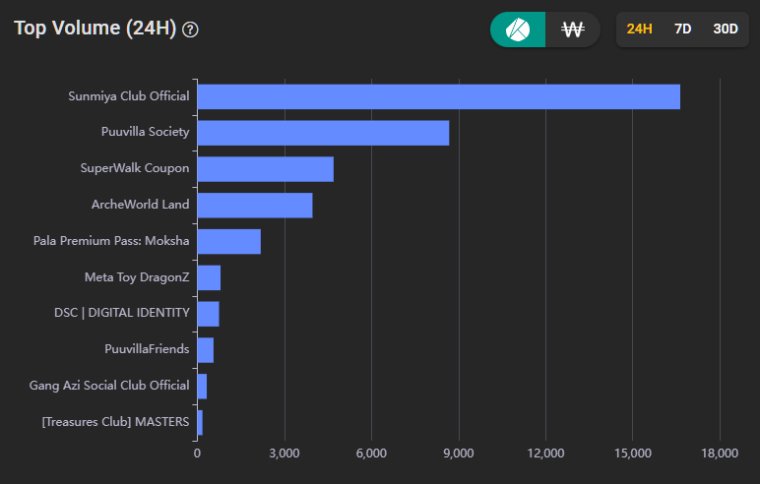
Task: Click the Puuvilla Society label
Action: tap(146, 132)
